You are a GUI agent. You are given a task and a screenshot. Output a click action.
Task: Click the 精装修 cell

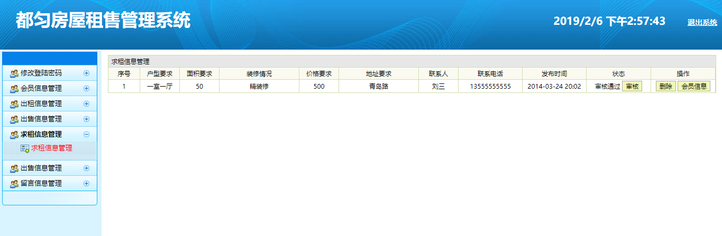pos(259,86)
